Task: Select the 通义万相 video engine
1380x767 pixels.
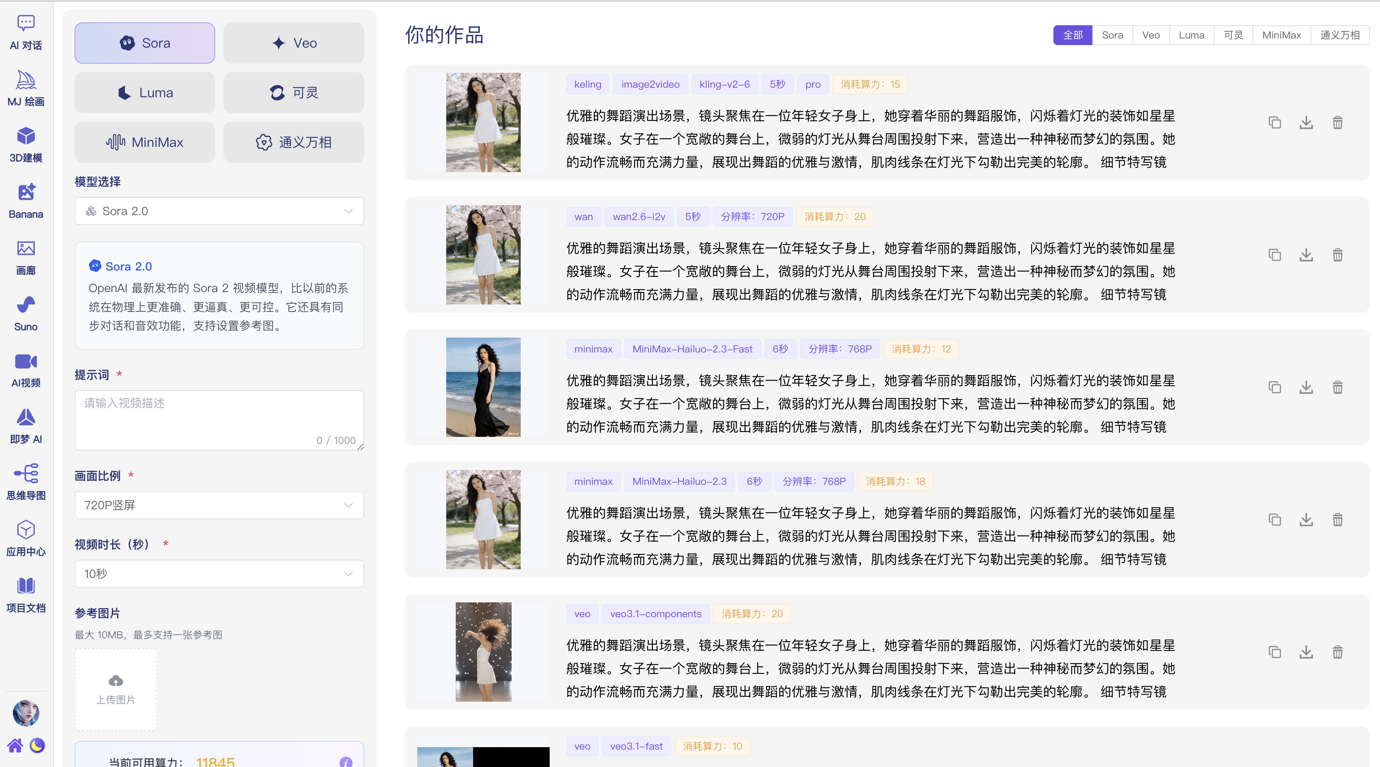Action: tap(293, 142)
